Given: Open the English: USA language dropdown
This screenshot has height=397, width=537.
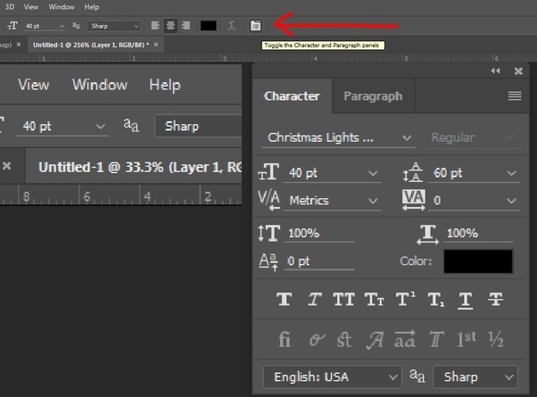Looking at the screenshot, I should tap(332, 377).
